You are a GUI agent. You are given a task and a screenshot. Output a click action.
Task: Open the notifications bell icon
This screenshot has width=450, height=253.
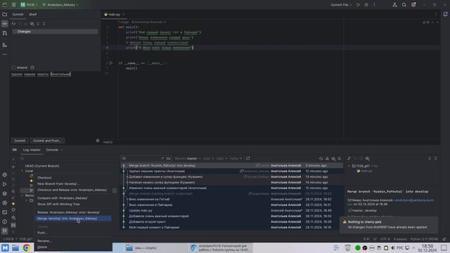tap(445, 14)
